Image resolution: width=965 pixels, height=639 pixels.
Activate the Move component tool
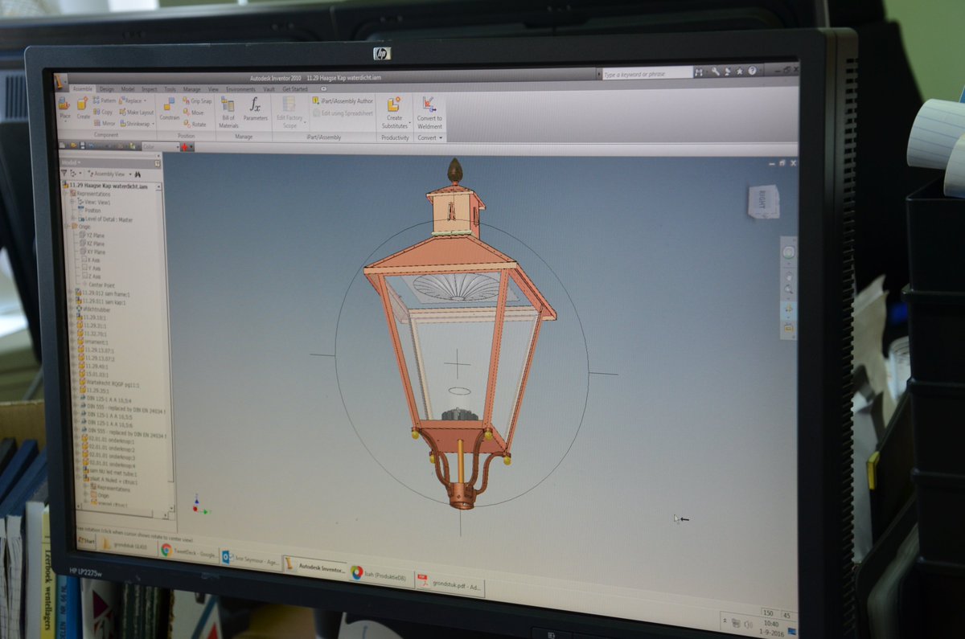click(x=194, y=113)
